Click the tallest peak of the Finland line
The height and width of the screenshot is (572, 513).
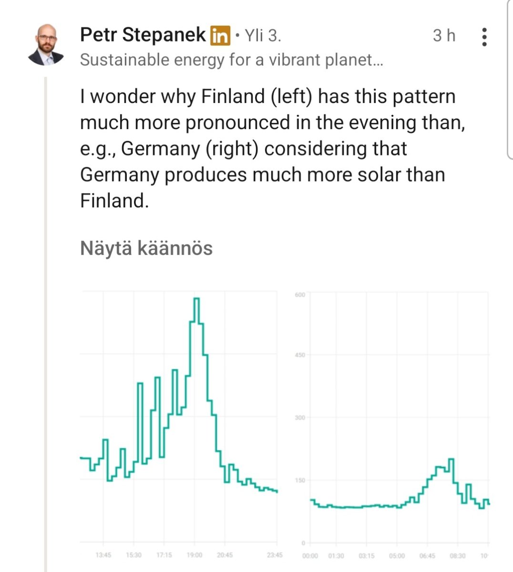(x=196, y=299)
